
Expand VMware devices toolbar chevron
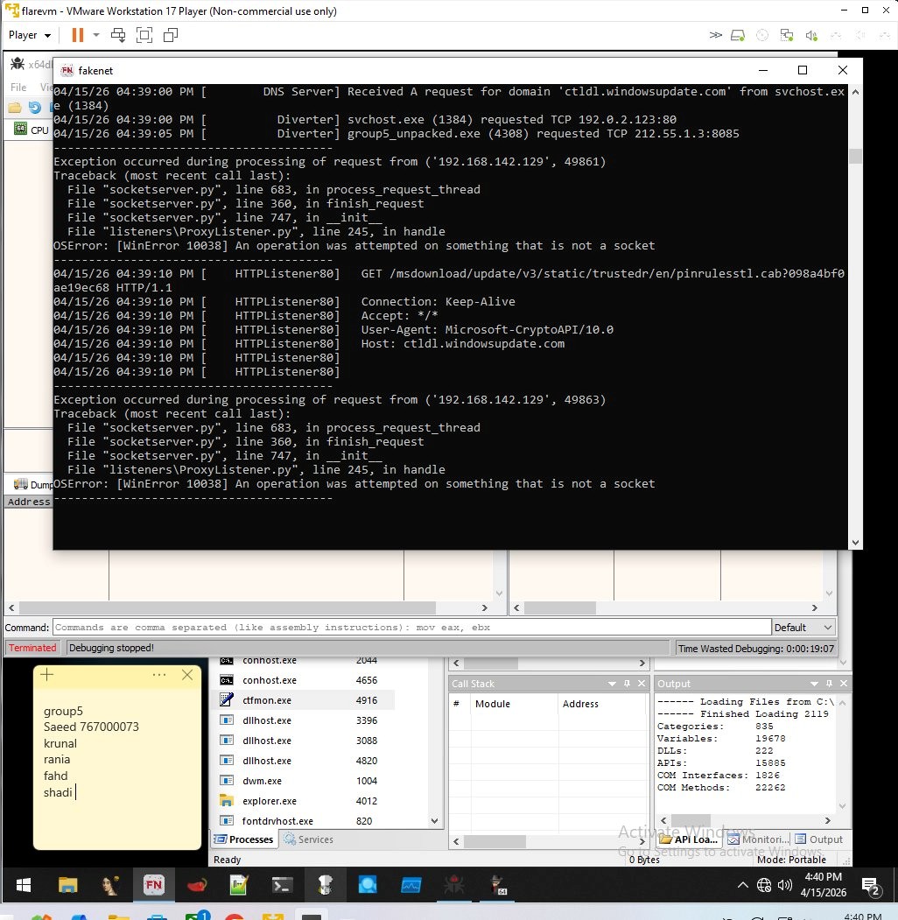tap(715, 35)
